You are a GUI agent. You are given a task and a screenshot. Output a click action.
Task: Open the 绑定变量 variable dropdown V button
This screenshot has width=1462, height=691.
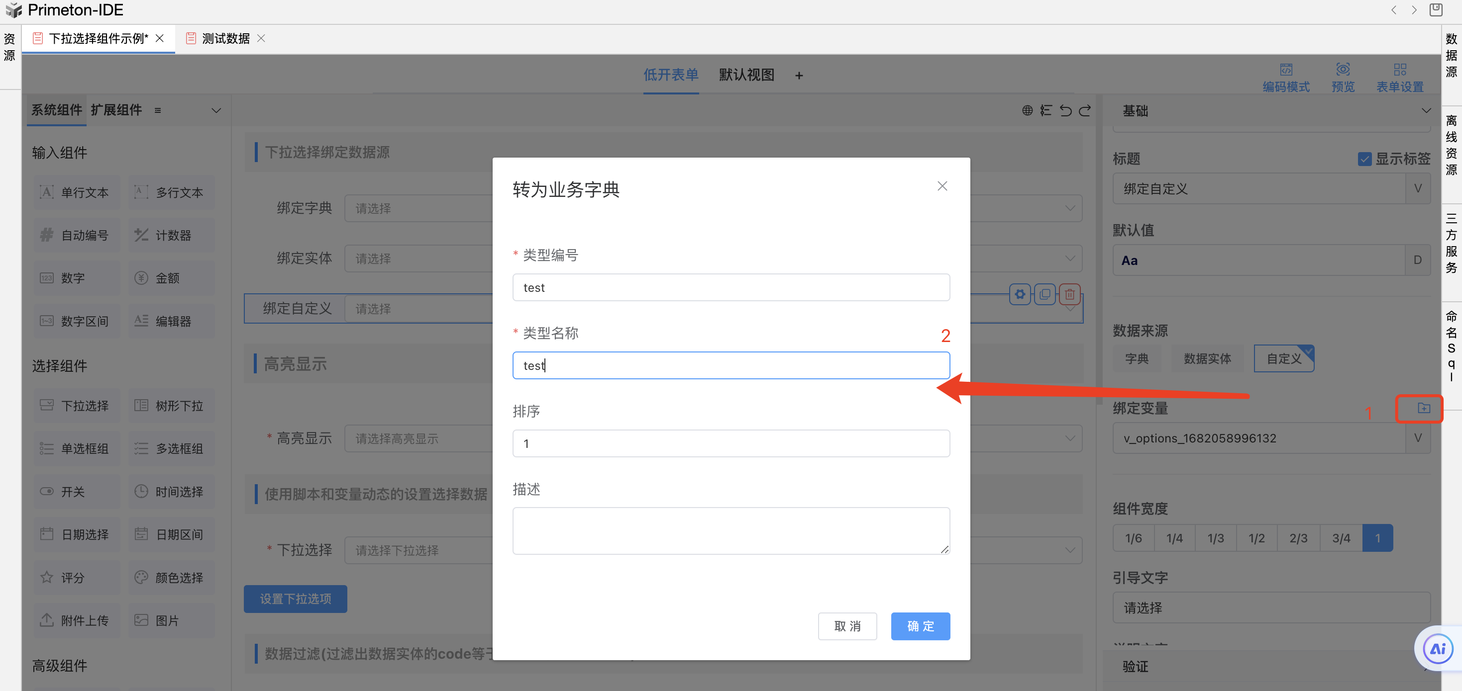[1417, 437]
